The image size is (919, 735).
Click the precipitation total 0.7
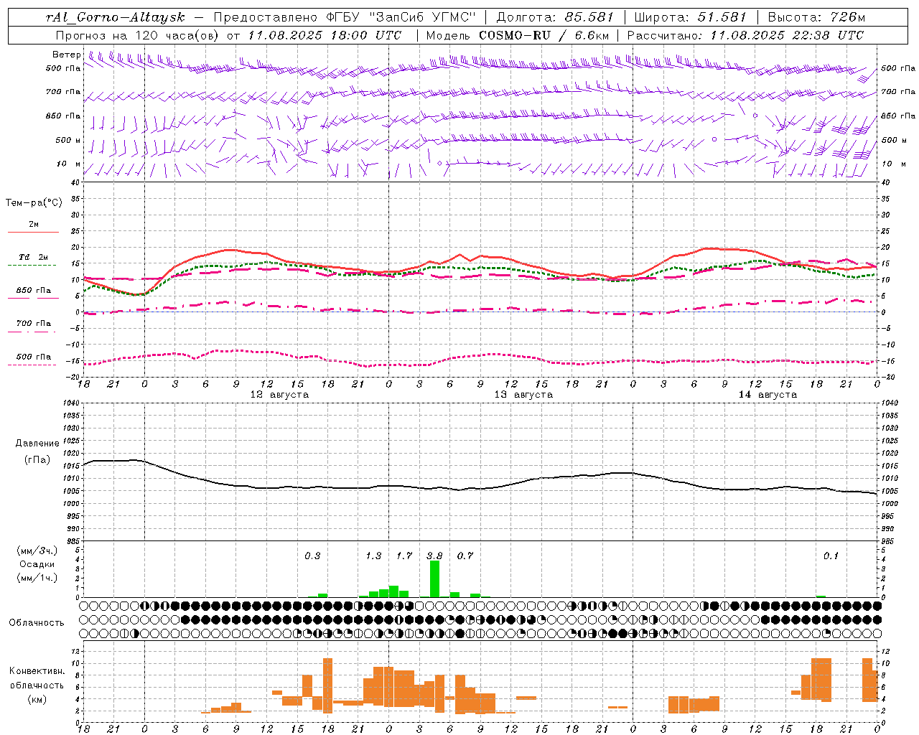click(x=465, y=556)
